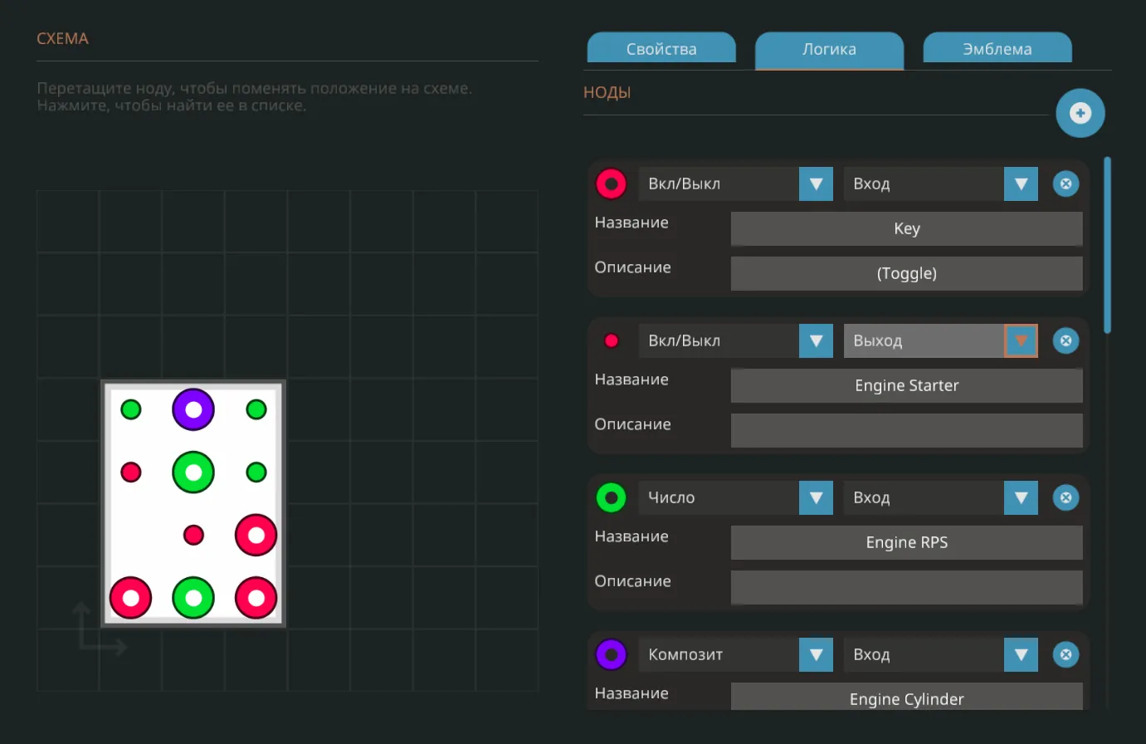This screenshot has width=1146, height=744.
Task: Delete the Engine Cylinder node
Action: (1066, 654)
